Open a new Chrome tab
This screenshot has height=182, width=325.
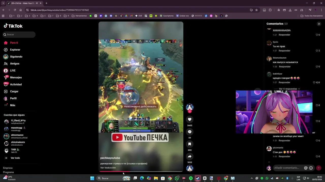click(46, 3)
